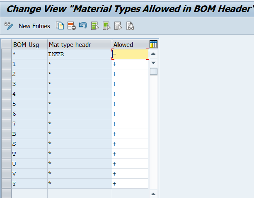This screenshot has height=198, width=254.
Task: Click the Allowed field in INTR row
Action: click(130, 54)
